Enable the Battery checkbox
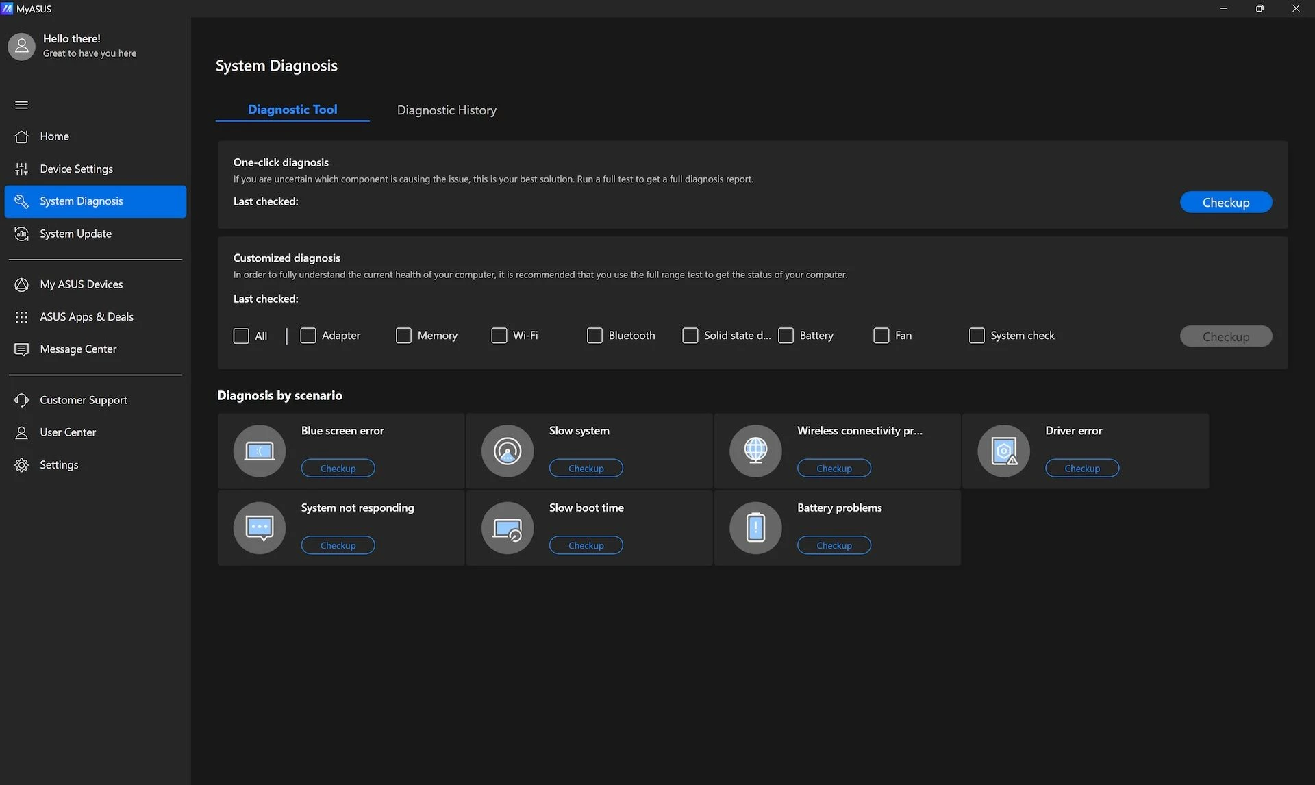Viewport: 1315px width, 785px height. (x=786, y=336)
